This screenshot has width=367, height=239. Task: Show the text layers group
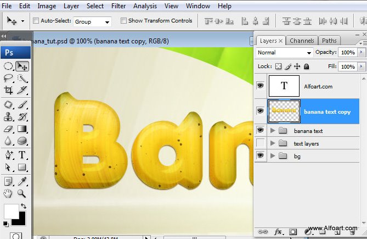click(x=260, y=143)
